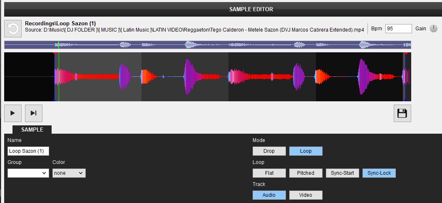Screen dimensions: 442x203
Task: Choose Video track type
Action: [x=306, y=195]
